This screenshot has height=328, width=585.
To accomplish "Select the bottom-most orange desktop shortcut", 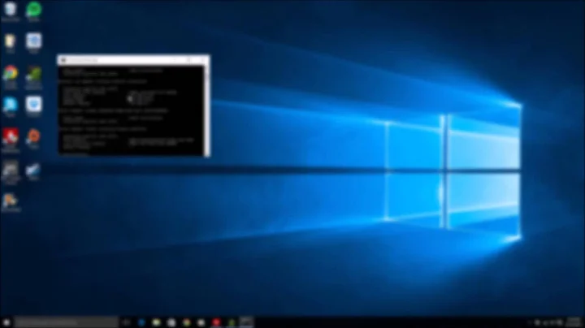I will [10, 201].
